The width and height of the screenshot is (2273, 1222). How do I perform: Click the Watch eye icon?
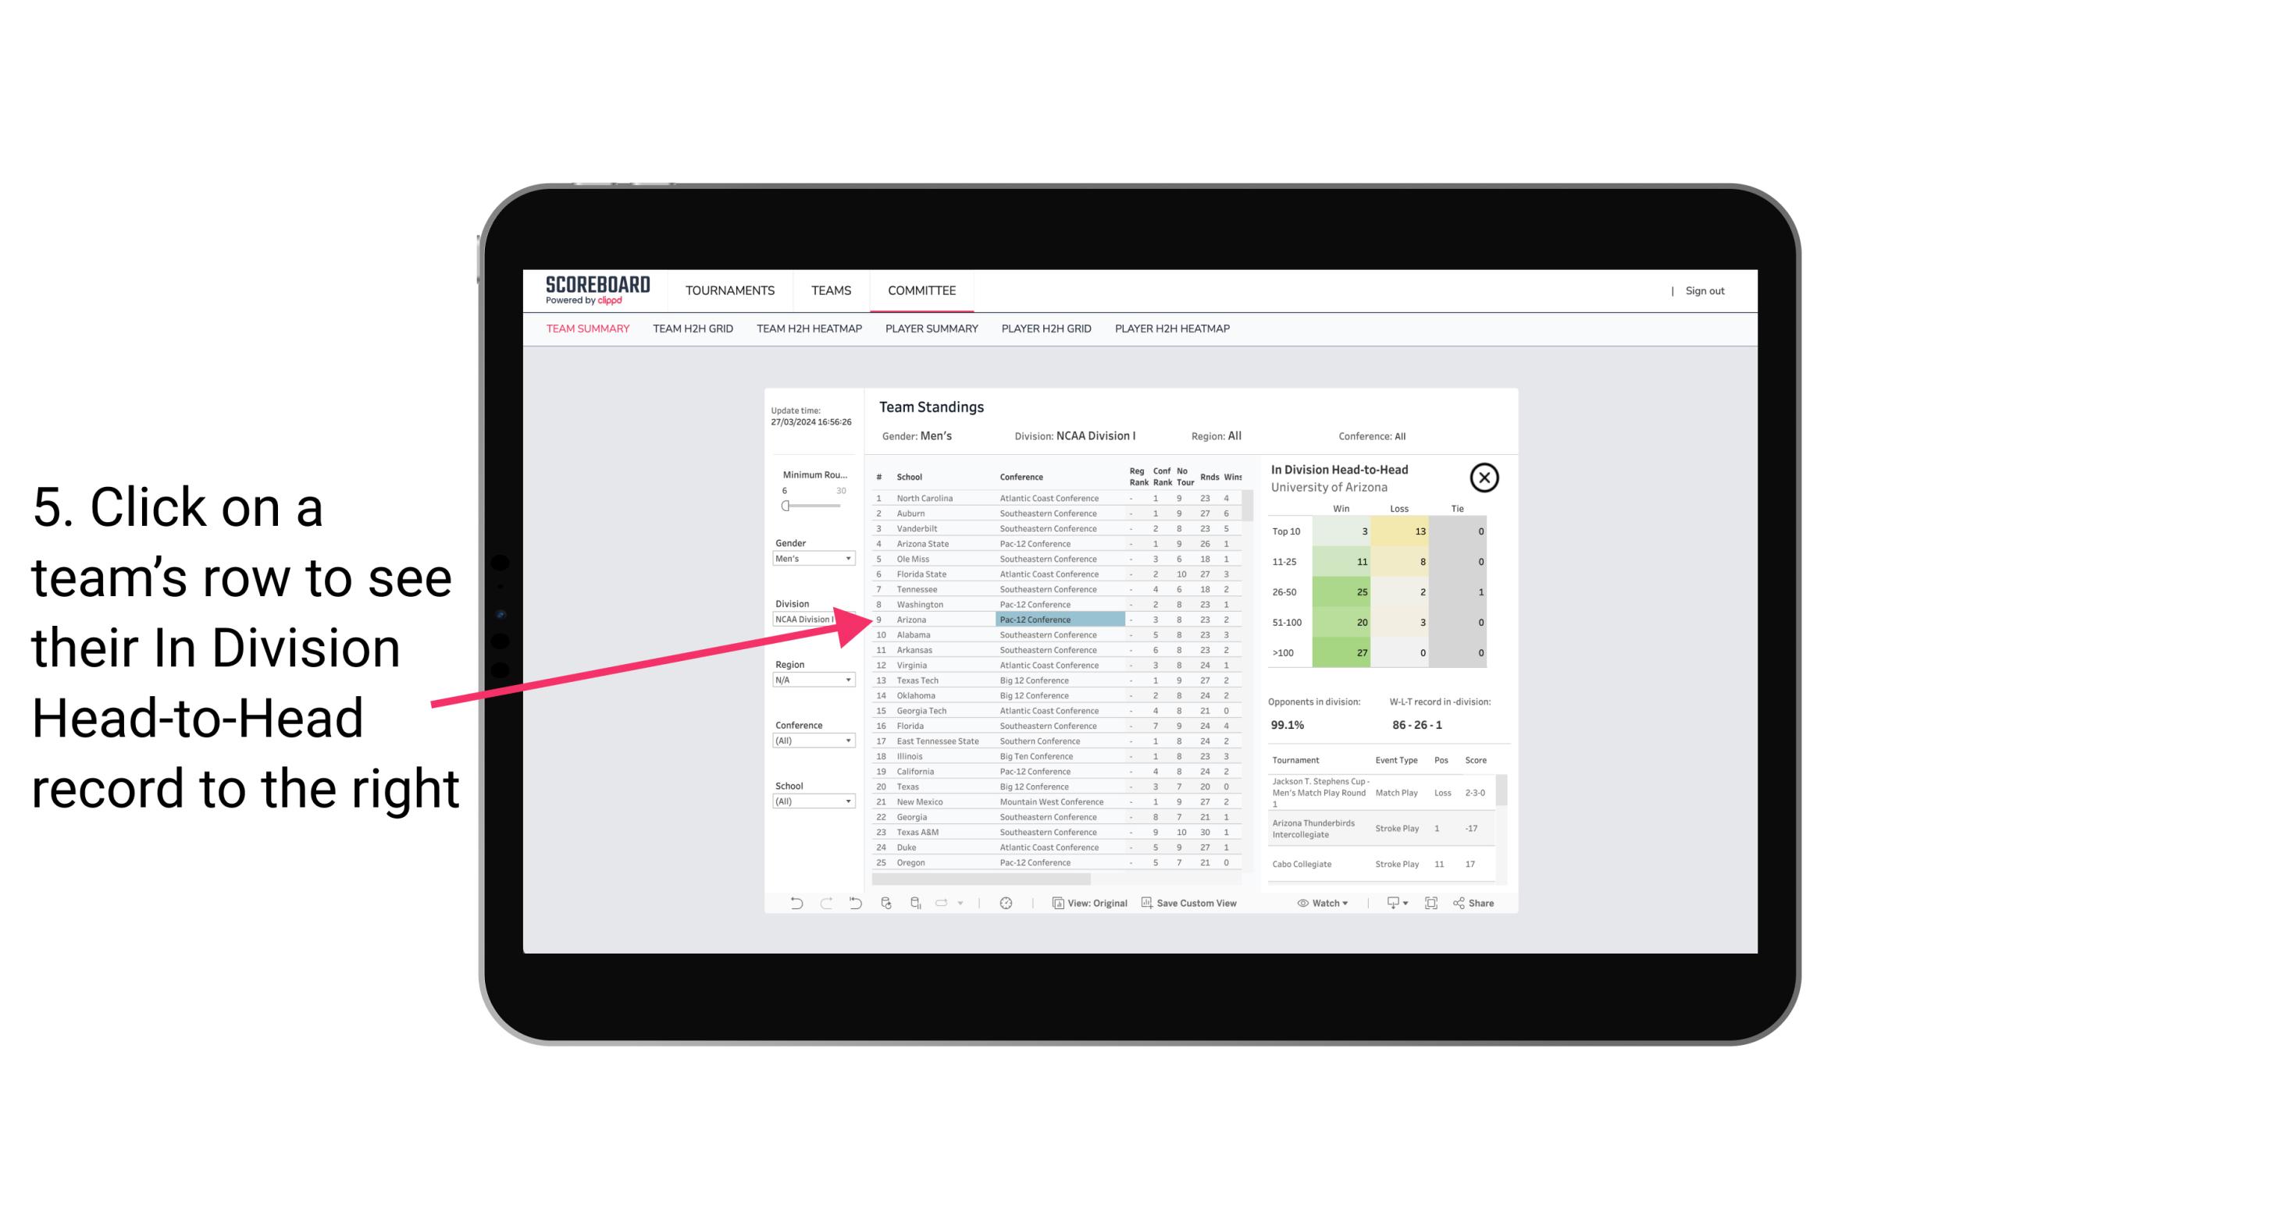1303,904
